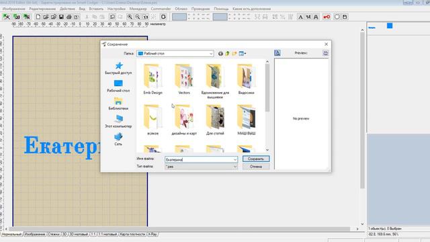The width and height of the screenshot is (430, 242).
Task: Switch to the 3D view tab
Action: (x=64, y=235)
